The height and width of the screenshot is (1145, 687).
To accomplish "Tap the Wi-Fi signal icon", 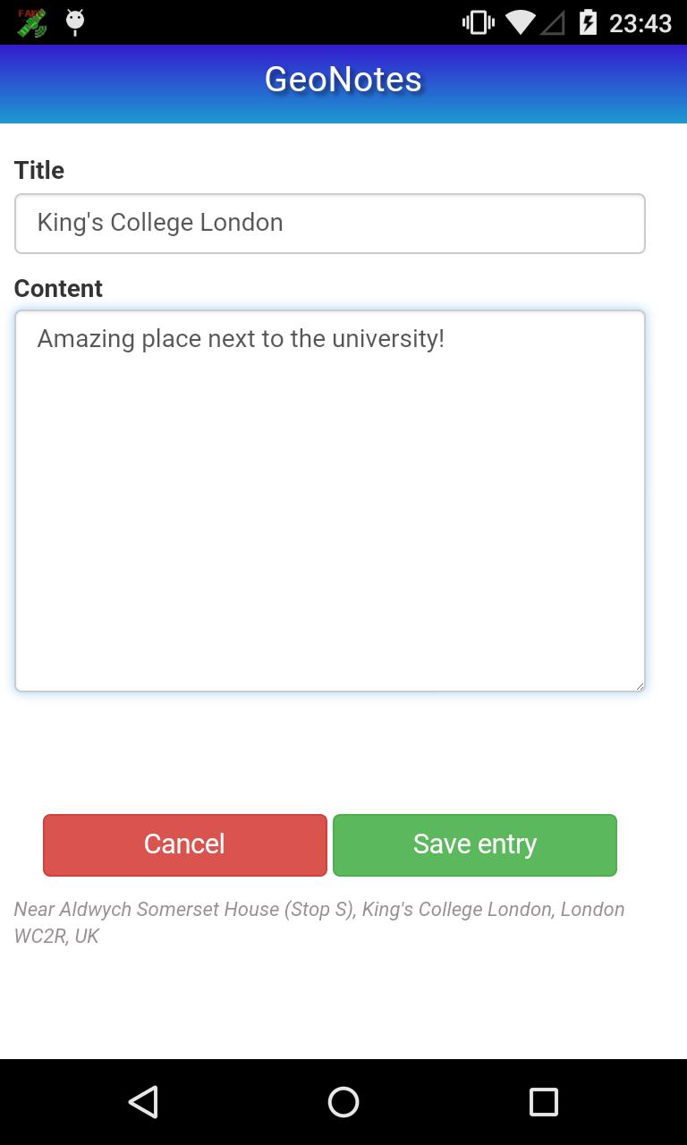I will coord(520,22).
